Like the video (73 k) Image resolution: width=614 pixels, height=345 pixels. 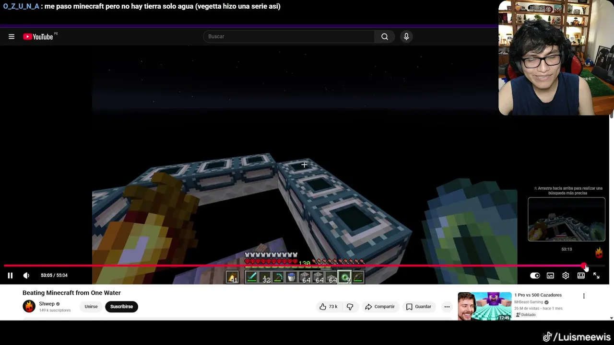[x=328, y=307]
